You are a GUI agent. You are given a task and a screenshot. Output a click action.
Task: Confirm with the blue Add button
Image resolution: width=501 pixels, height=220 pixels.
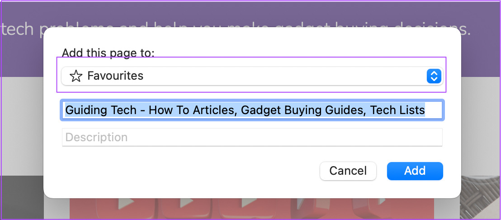[415, 171]
